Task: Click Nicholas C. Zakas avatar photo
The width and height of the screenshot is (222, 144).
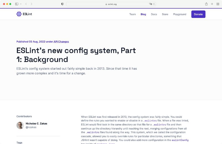Action: coord(20,125)
